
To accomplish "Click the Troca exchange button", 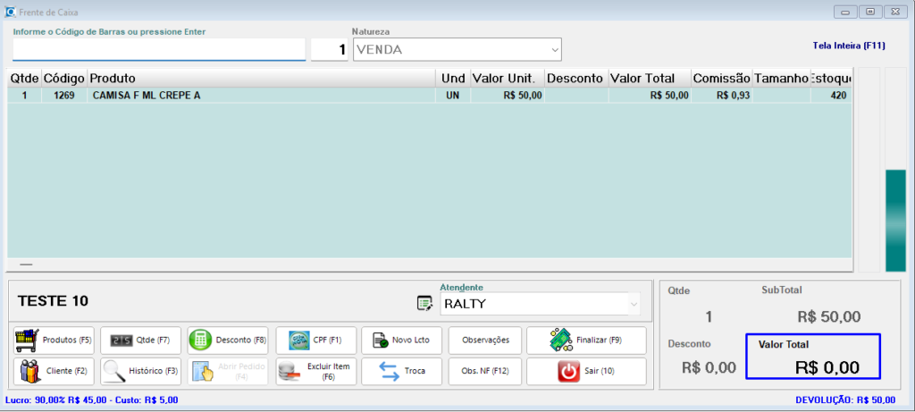I will click(401, 371).
